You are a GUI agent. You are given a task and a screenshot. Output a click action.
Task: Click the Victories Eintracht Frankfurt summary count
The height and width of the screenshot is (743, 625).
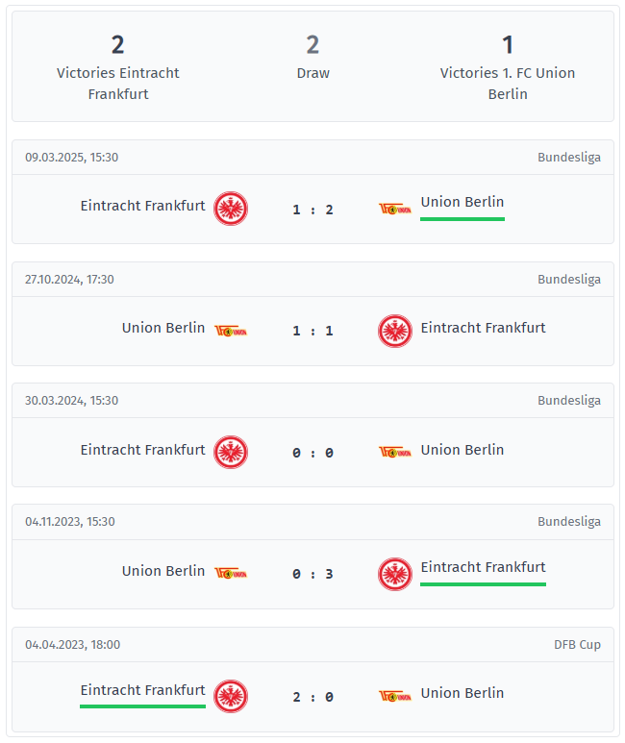117,45
